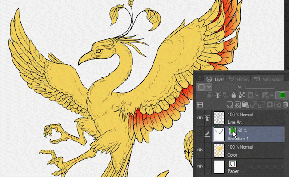
Task: Open the blending mode dropdown arrow
Action: (x=240, y=87)
